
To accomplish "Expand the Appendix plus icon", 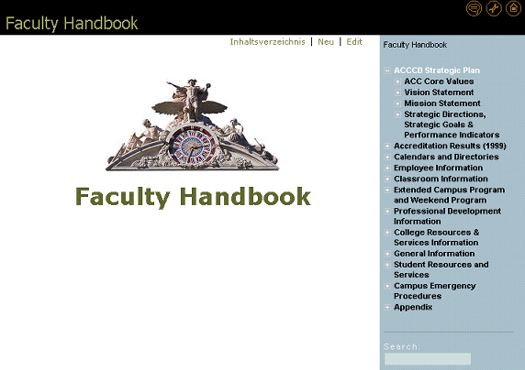I will 387,307.
